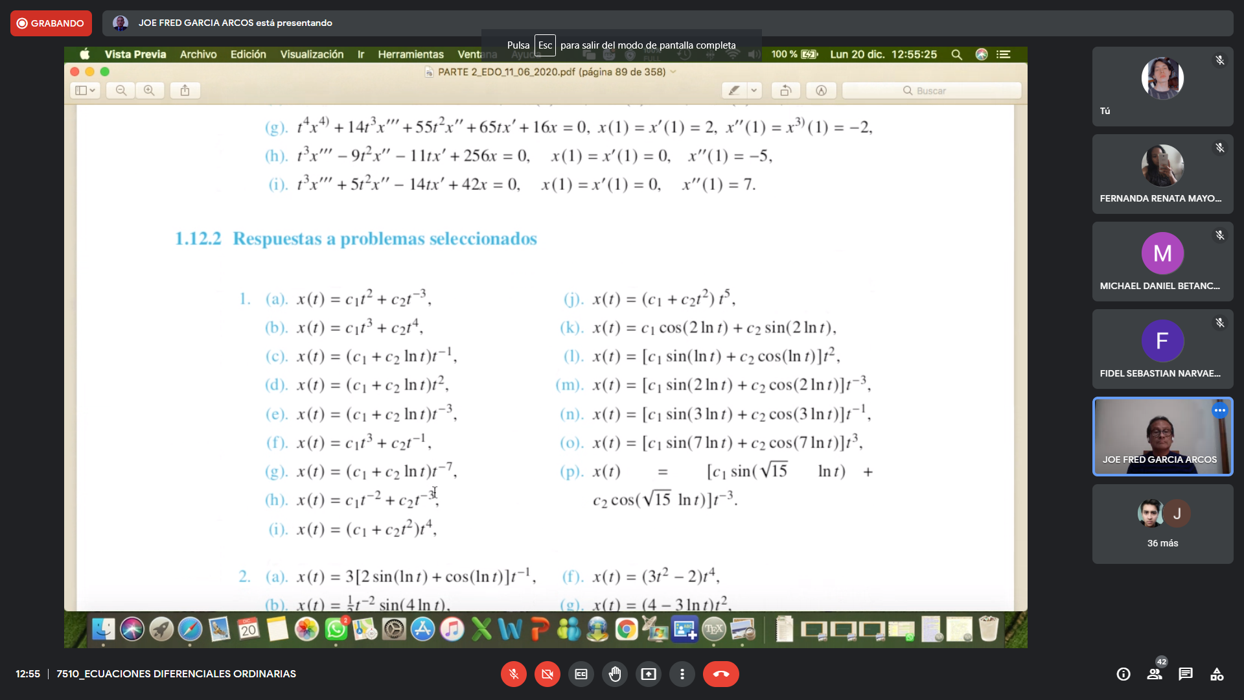Select the Markup pen tool in Preview
The height and width of the screenshot is (700, 1244).
tap(734, 90)
